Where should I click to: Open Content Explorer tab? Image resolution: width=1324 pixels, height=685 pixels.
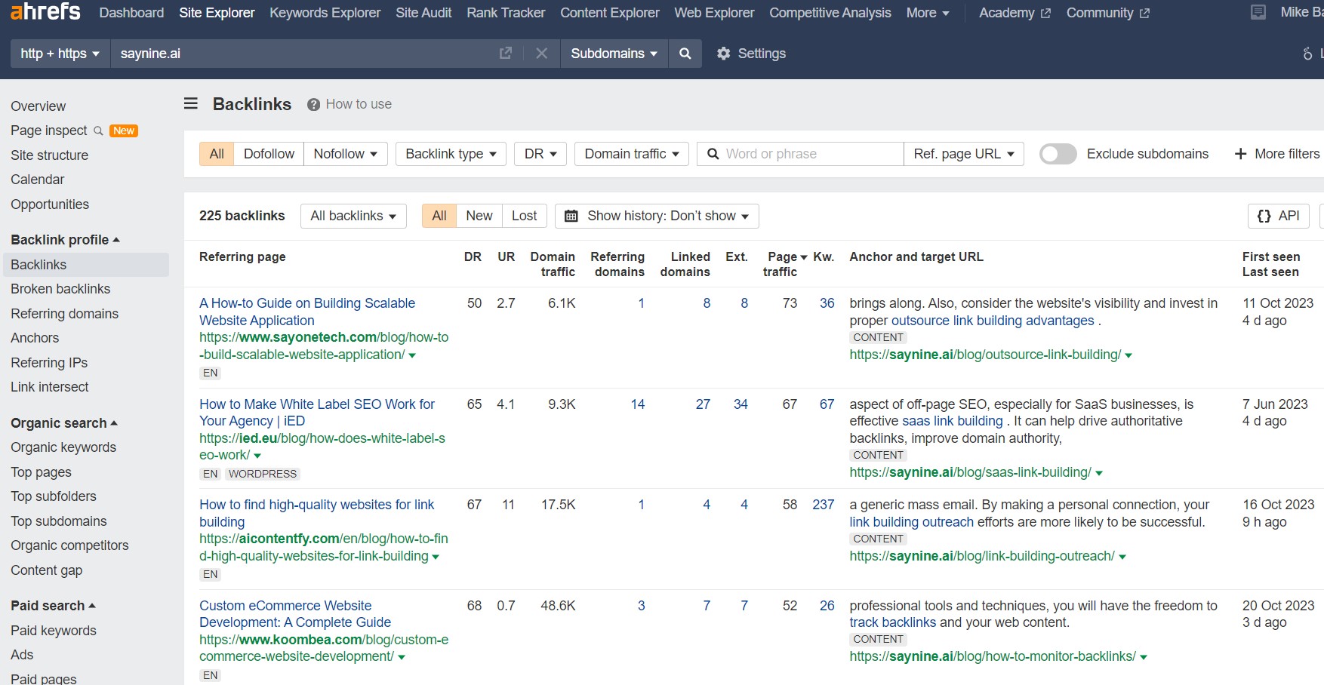(609, 13)
